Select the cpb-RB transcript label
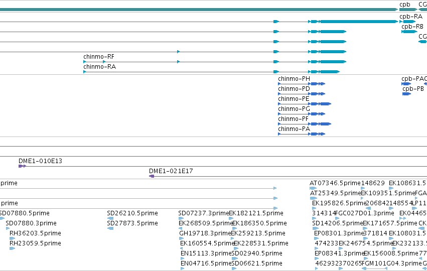The width and height of the screenshot is (427, 271). [x=412, y=27]
